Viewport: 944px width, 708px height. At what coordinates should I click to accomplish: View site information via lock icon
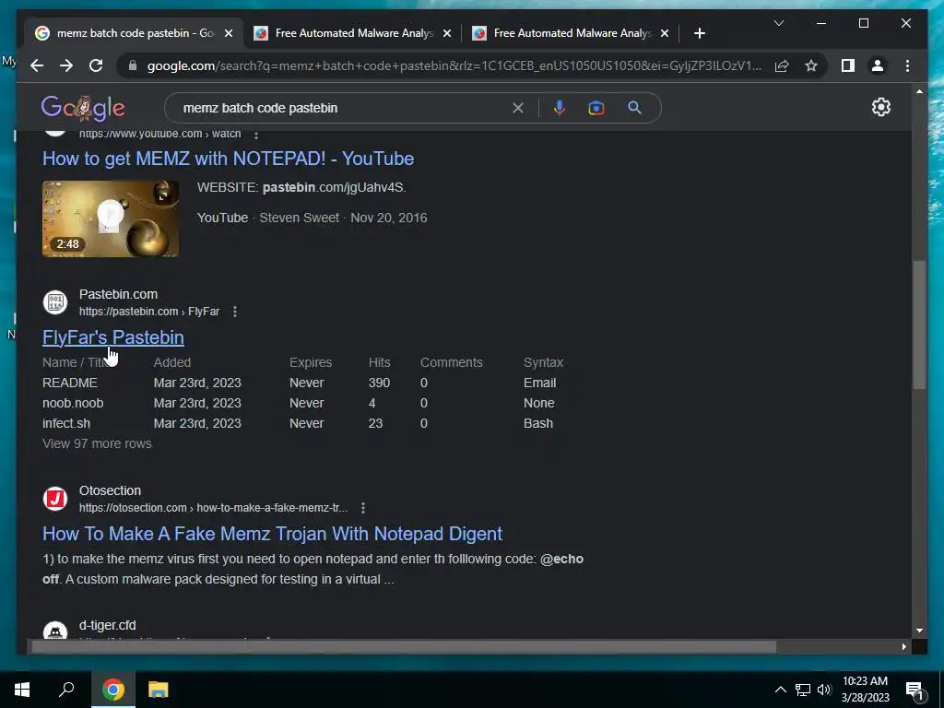(133, 65)
